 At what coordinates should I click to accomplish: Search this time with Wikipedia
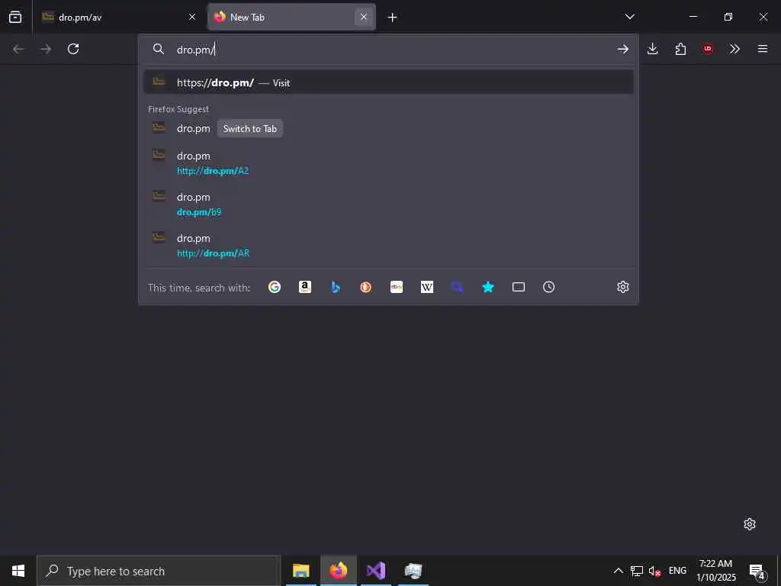[427, 287]
